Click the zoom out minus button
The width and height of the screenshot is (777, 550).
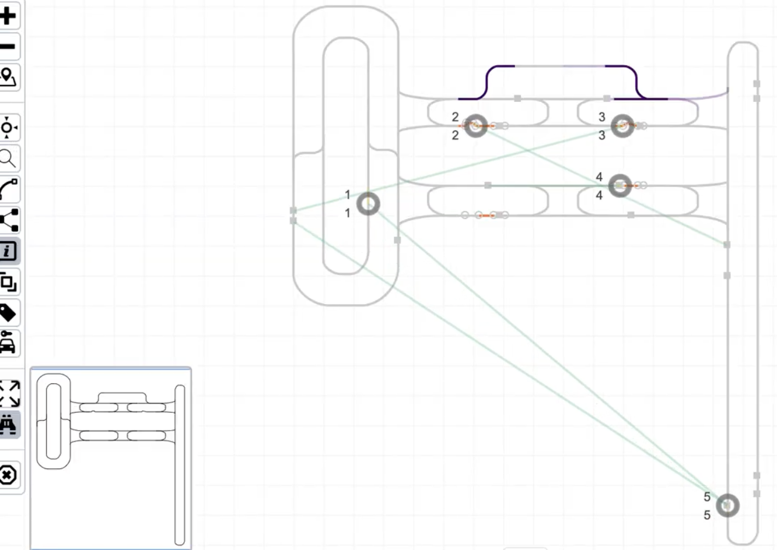pyautogui.click(x=8, y=47)
